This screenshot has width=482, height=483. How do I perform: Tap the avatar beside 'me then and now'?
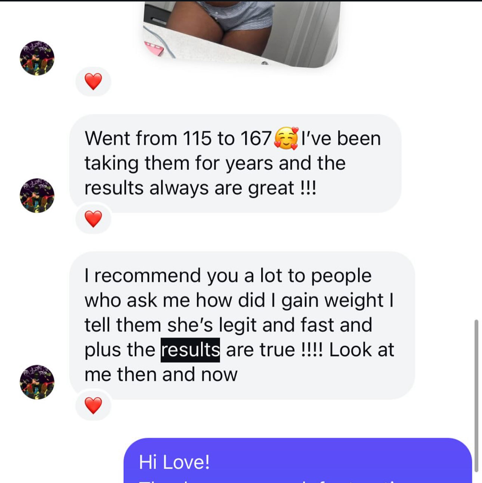coord(37,382)
